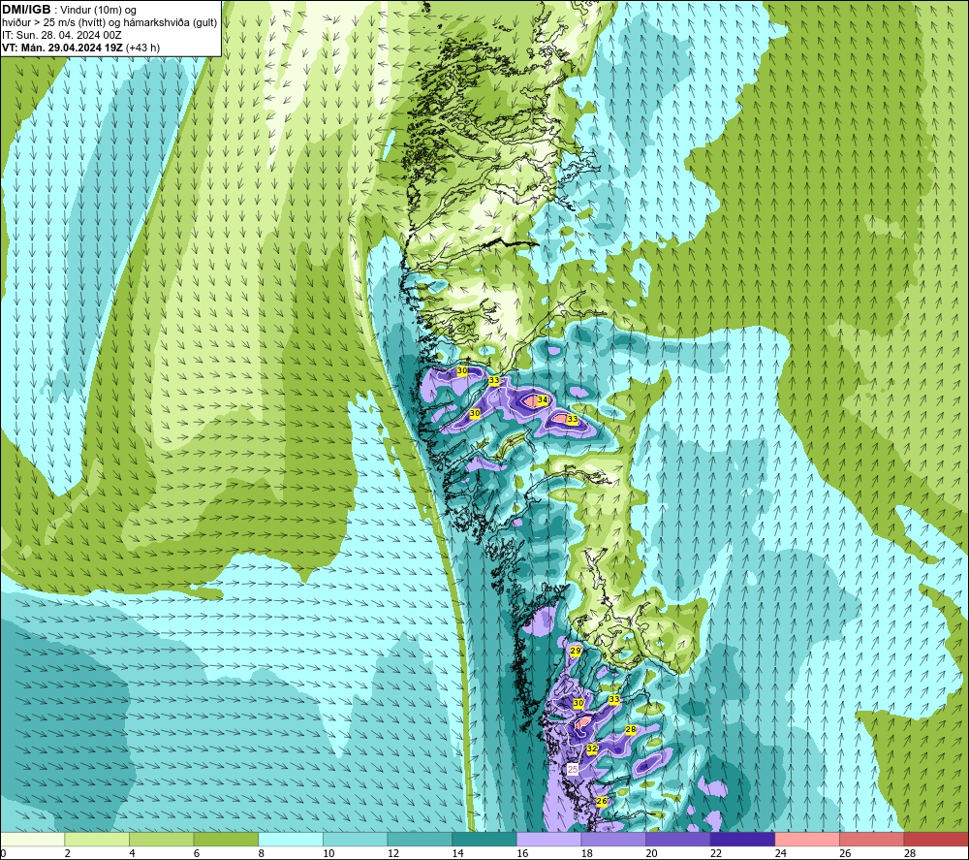Select the 6–8 m/s darker green legend swatch
Viewport: 969px width, 860px height.
point(226,840)
